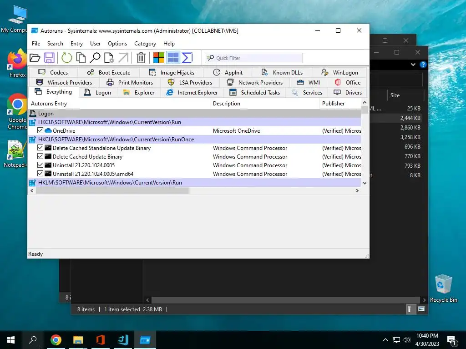Toggle Hide Microsoft entries colored icon
Image resolution: width=466 pixels, height=349 pixels.
coord(159,58)
